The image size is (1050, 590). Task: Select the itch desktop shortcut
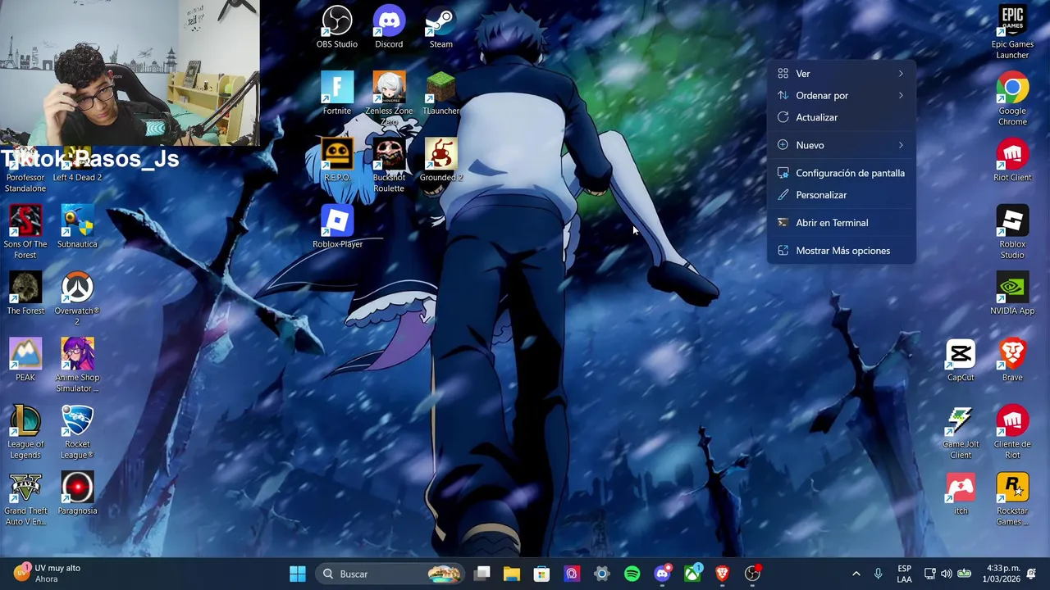pyautogui.click(x=961, y=494)
